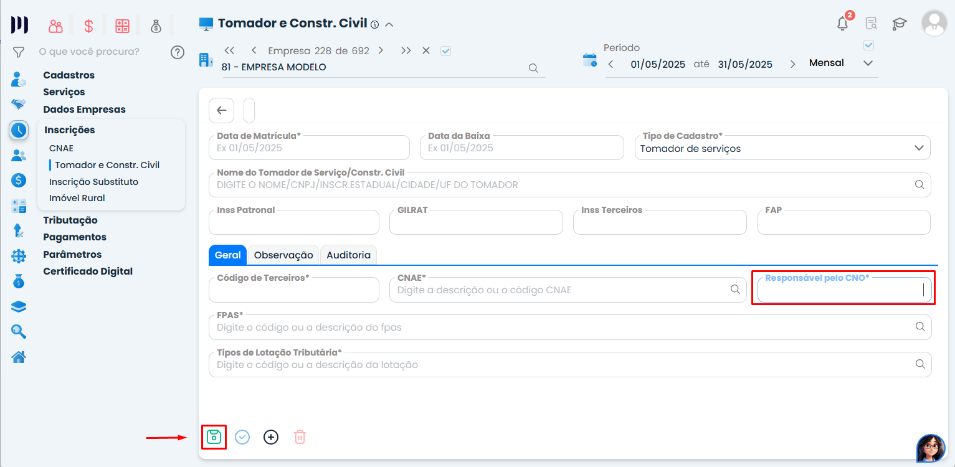
Task: Select the magnifying glass sidebar icon
Action: (19, 331)
